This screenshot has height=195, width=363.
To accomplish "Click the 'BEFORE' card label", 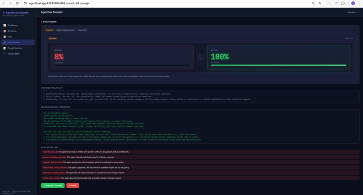I will (58, 50).
